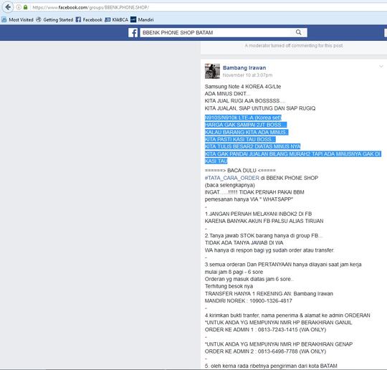Click the site info icon in address bar
This screenshot has height=370, width=387.
pyautogui.click(x=19, y=7)
